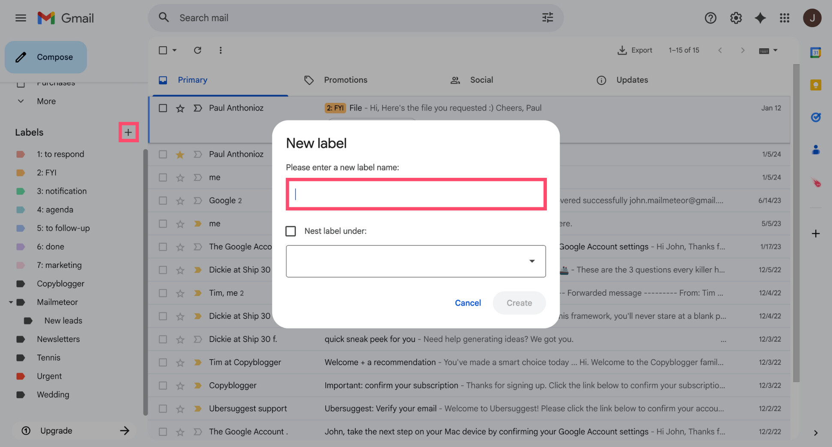Open the Google Keep side panel

(x=815, y=85)
